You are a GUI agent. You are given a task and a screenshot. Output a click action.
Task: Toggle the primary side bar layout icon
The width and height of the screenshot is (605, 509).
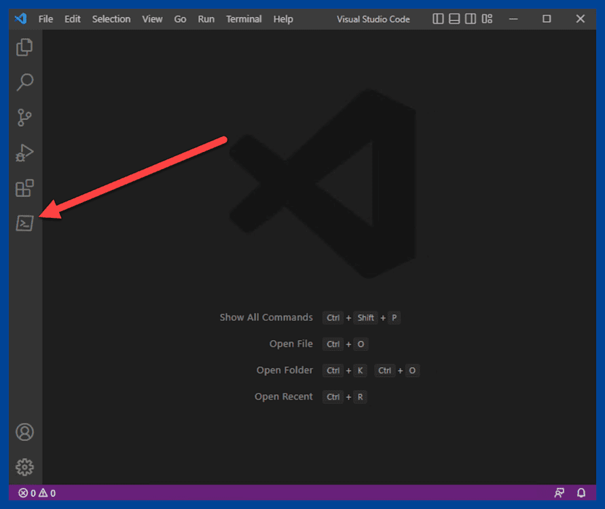pyautogui.click(x=438, y=19)
